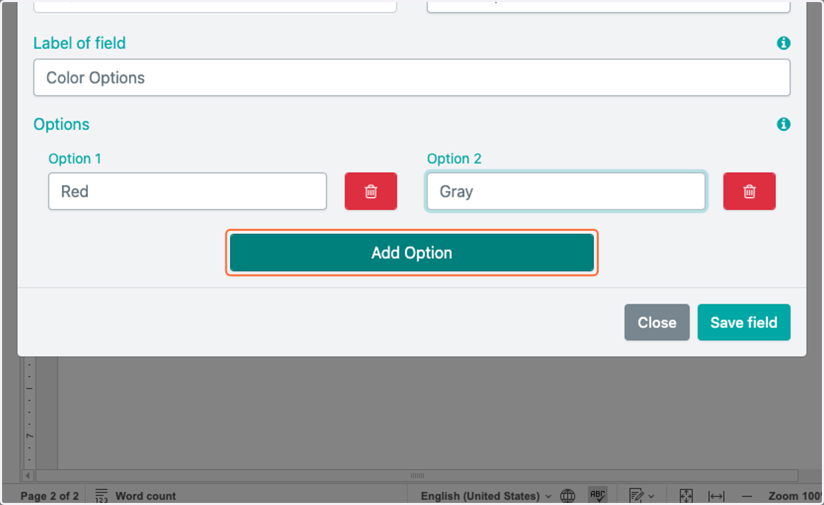This screenshot has height=505, width=824.
Task: Expand the English (United States) language dropdown
Action: (486, 495)
